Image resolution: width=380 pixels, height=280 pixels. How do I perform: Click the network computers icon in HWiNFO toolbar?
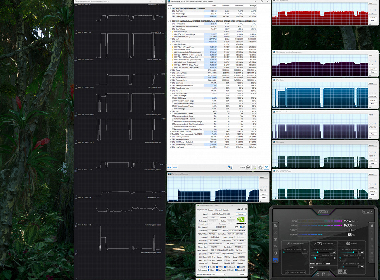point(230,168)
